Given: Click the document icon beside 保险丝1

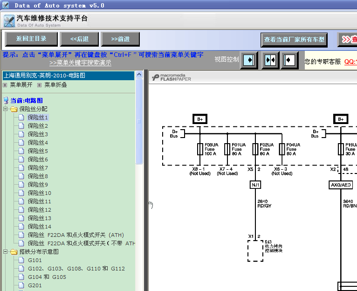Looking at the screenshot, I should coord(21,118).
